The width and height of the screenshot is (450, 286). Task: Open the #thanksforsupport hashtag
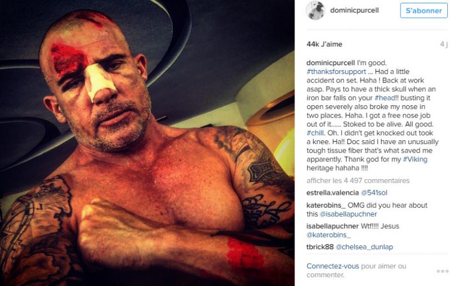336,72
